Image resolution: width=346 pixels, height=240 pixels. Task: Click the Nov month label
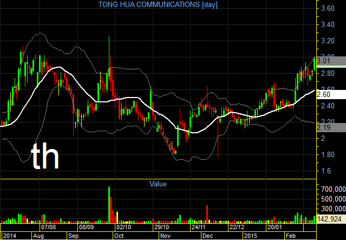pos(165,236)
